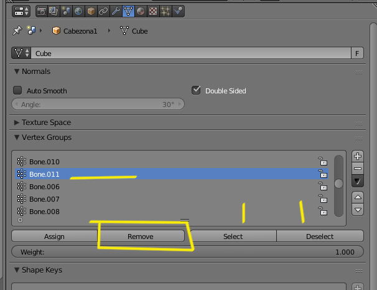Remove vertex group with minus button

tap(358, 169)
